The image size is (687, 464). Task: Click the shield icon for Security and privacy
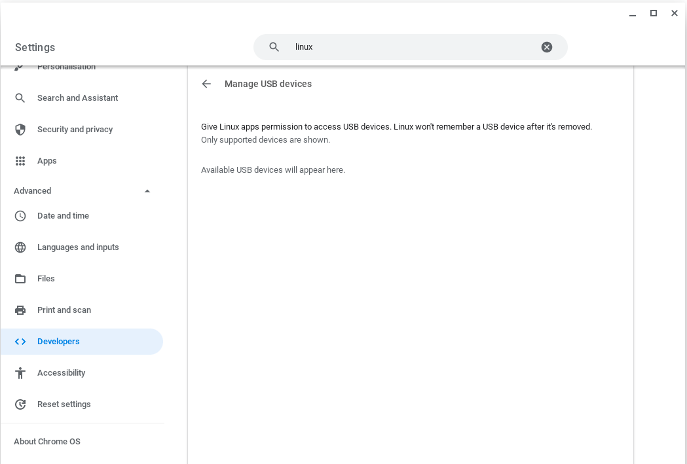pos(20,130)
